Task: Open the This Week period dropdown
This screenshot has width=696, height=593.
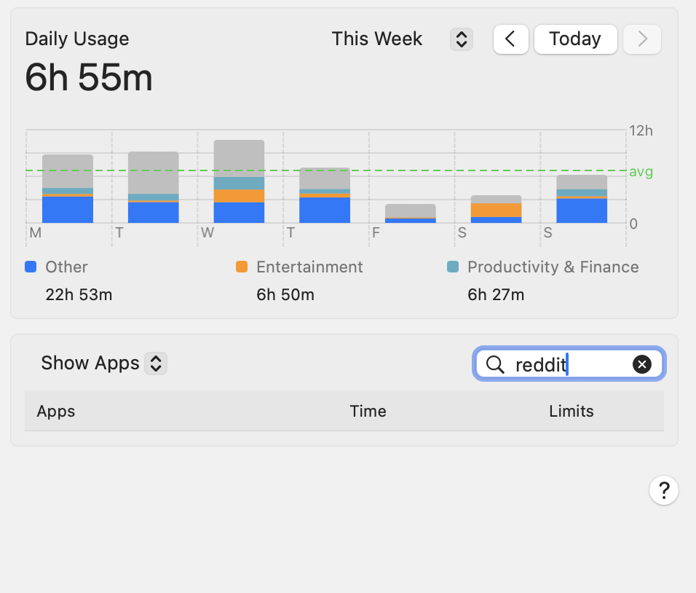Action: (377, 39)
